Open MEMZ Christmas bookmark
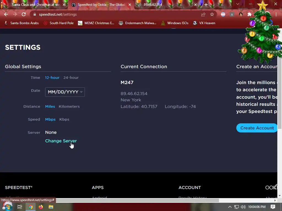 tap(96, 23)
